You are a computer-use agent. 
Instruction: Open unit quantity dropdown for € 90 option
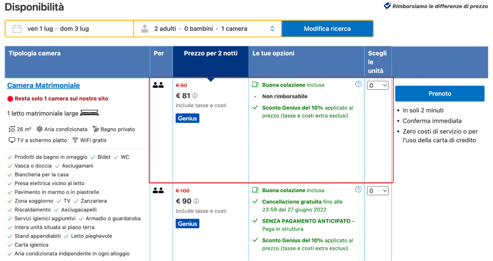[x=377, y=191]
